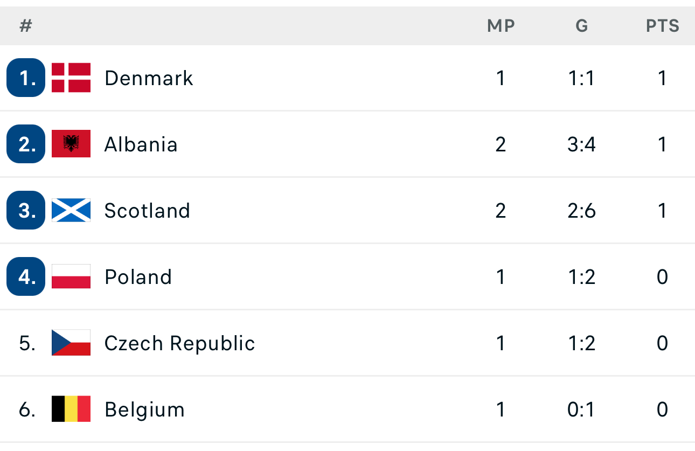Click the blue rank 1 badge
This screenshot has height=451, width=695.
click(x=26, y=78)
